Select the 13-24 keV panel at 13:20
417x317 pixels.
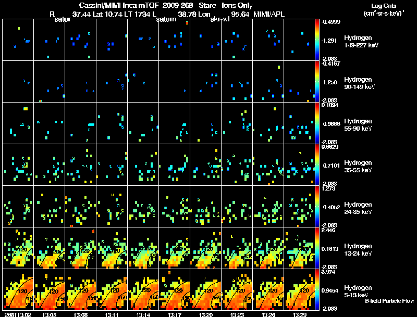(205, 248)
